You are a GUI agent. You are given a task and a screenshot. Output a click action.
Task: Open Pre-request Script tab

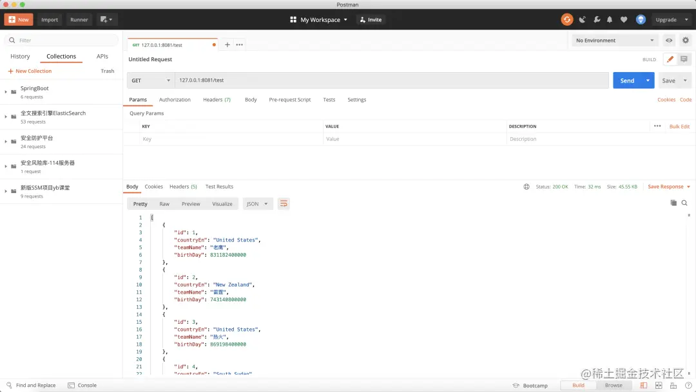coord(289,100)
